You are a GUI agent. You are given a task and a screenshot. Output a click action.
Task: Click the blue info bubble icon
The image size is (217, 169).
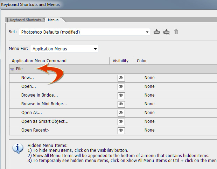tap(18, 148)
